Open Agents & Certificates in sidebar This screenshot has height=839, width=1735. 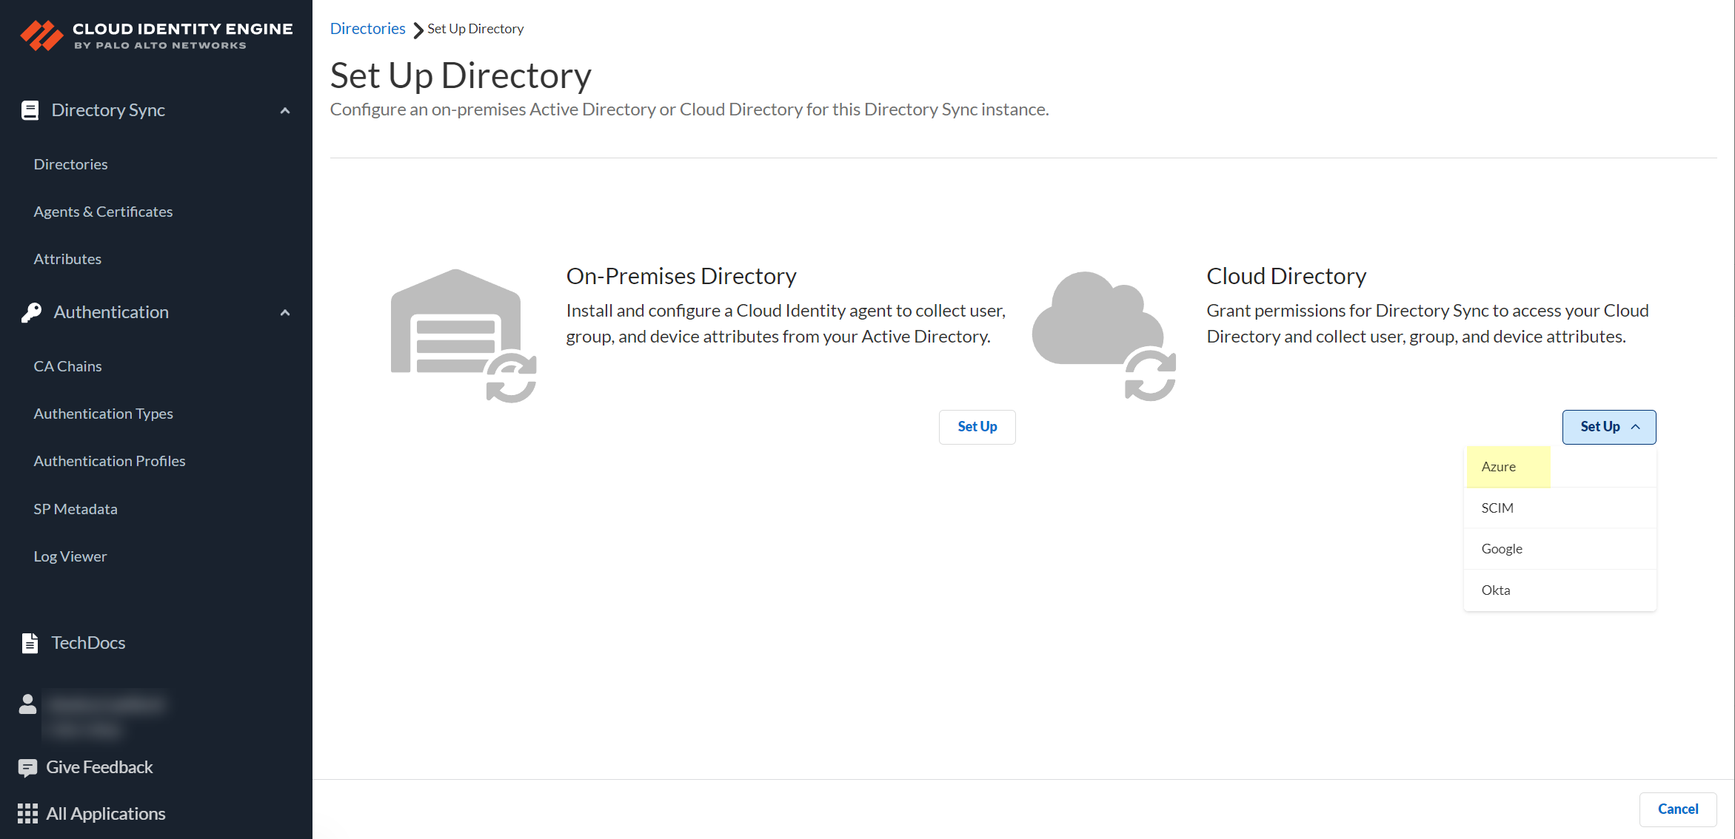(x=103, y=212)
